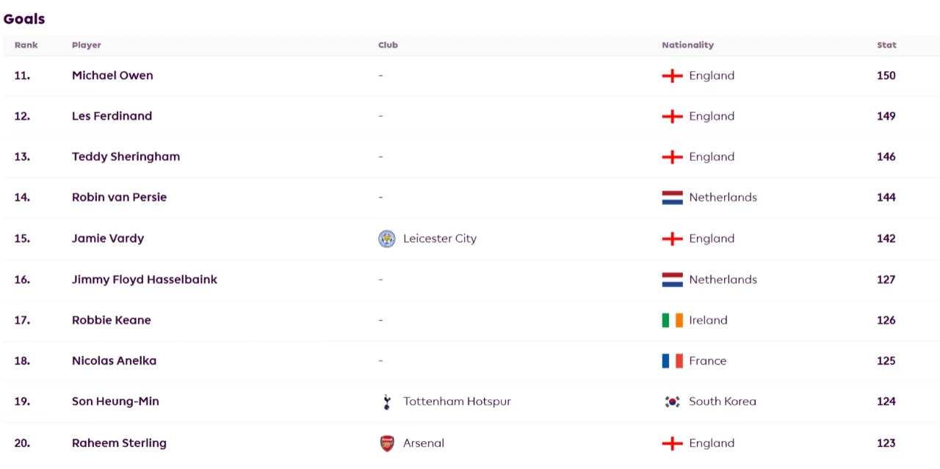The image size is (940, 469).
Task: Click Netherlands flag beside Robin van Persie
Action: click(x=672, y=197)
